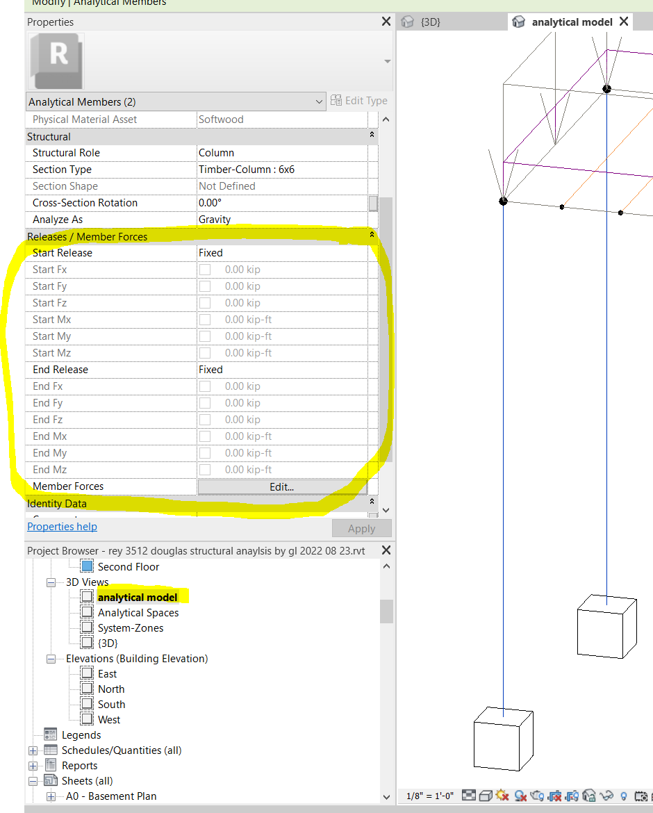Image resolution: width=653 pixels, height=813 pixels.
Task: Expand the Sheets (all) node
Action: click(x=33, y=780)
